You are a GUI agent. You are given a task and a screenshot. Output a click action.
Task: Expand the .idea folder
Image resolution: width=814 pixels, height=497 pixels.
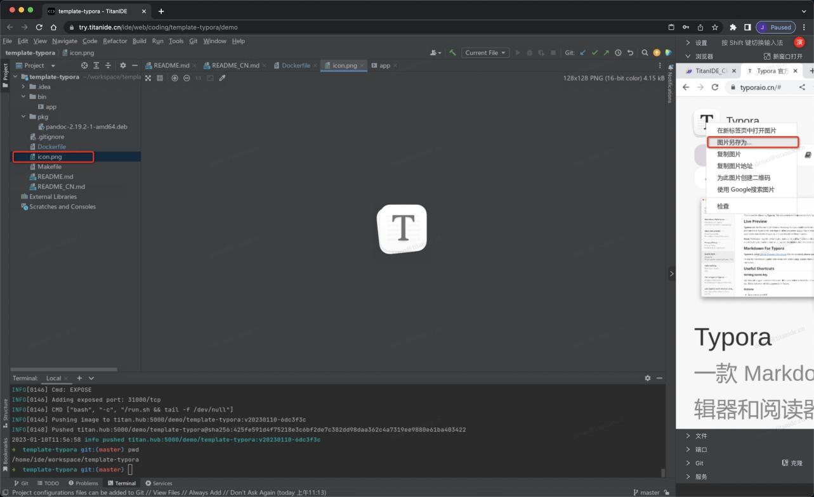(x=24, y=87)
